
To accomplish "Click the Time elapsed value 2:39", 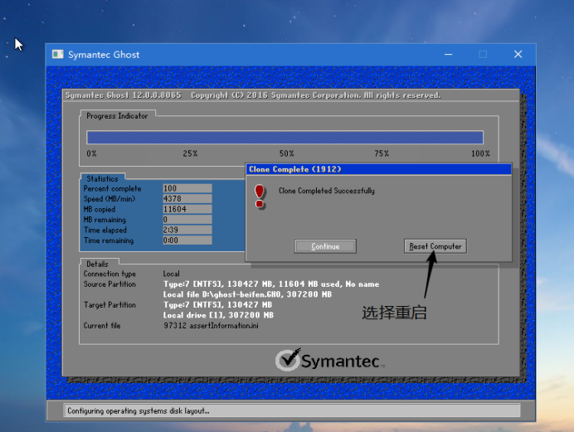I will pos(187,230).
